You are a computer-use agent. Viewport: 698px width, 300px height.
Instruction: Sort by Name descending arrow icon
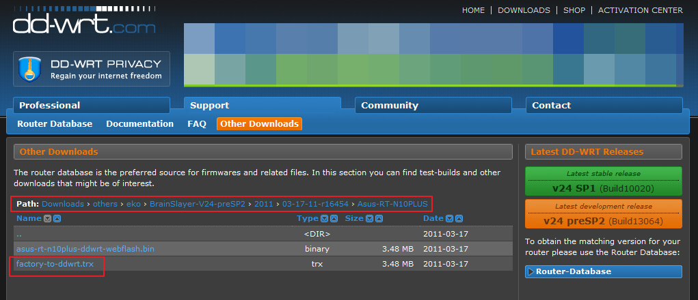(48, 218)
